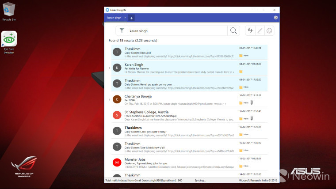Click the Karan Singh K avatar
Viewport: 336px width, 189px height.
coord(117,68)
